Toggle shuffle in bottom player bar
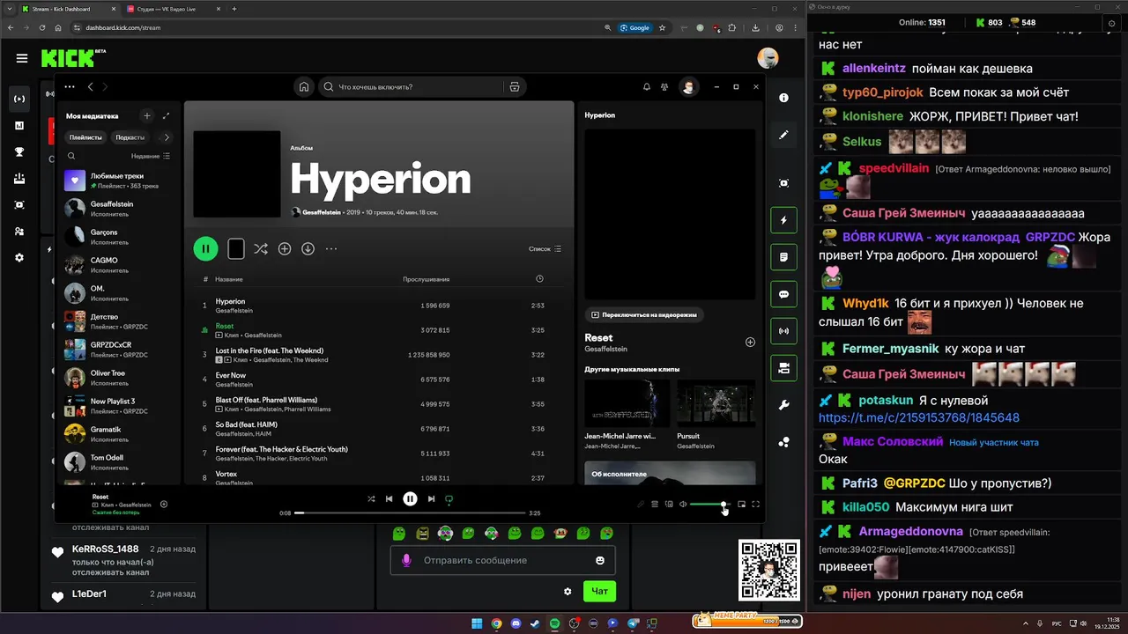This screenshot has height=634, width=1128. click(371, 498)
